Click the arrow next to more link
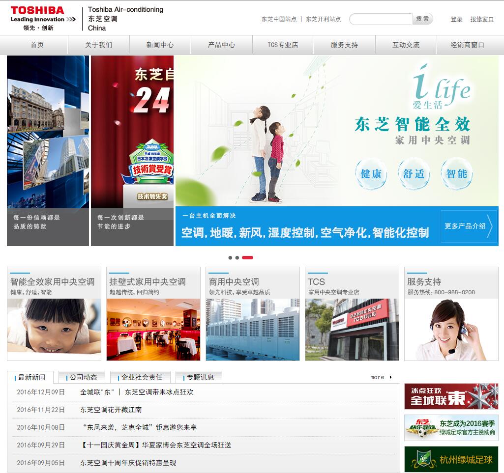The image size is (504, 473). (x=390, y=377)
